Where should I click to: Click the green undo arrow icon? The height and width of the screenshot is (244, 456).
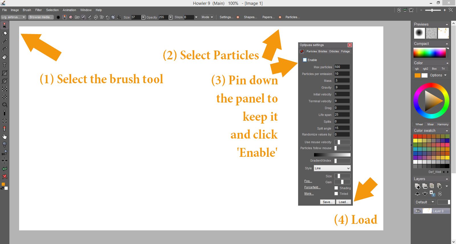pos(5,169)
